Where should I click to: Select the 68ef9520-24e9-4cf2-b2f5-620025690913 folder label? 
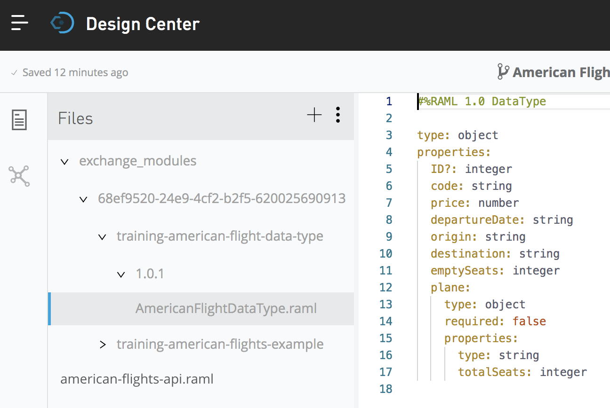click(222, 198)
